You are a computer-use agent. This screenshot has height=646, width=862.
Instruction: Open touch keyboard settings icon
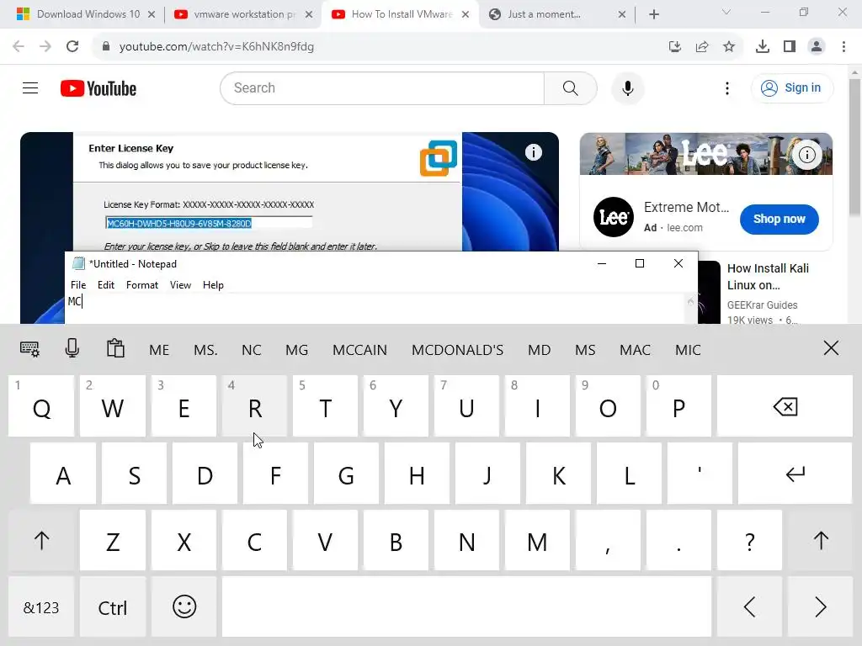(x=29, y=349)
